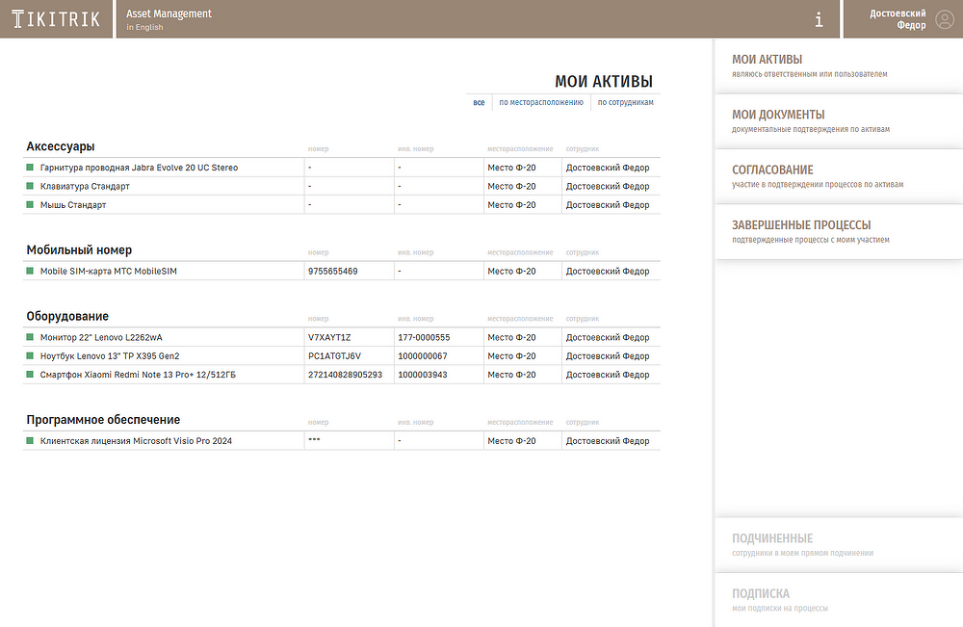Select the 'все' filter tab

point(479,102)
